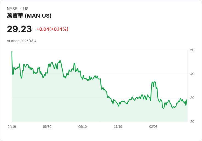
Task: Click the At close:2026/4/14 timestamp
Action: 22,41
